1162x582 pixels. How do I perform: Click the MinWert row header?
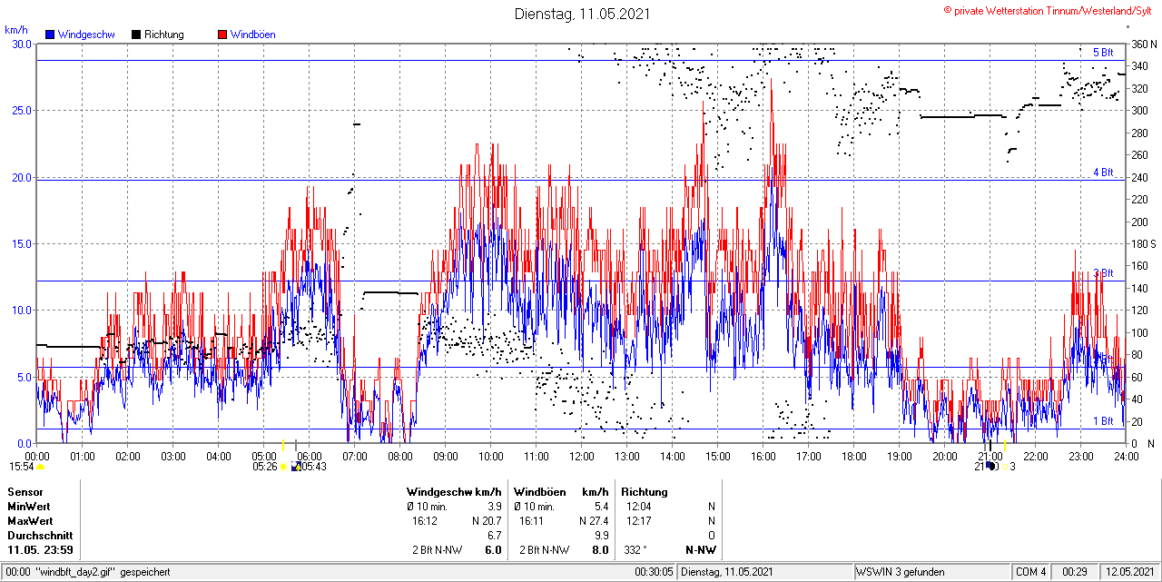pyautogui.click(x=30, y=506)
